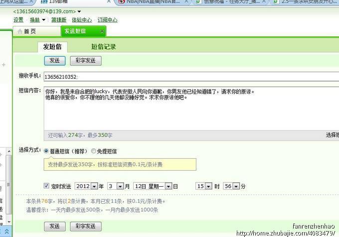Click the '本条共76字' billing summary text

tap(96, 201)
